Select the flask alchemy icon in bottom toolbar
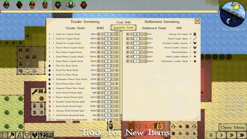Image resolution: width=247 pixels, height=139 pixels. [x=19, y=135]
